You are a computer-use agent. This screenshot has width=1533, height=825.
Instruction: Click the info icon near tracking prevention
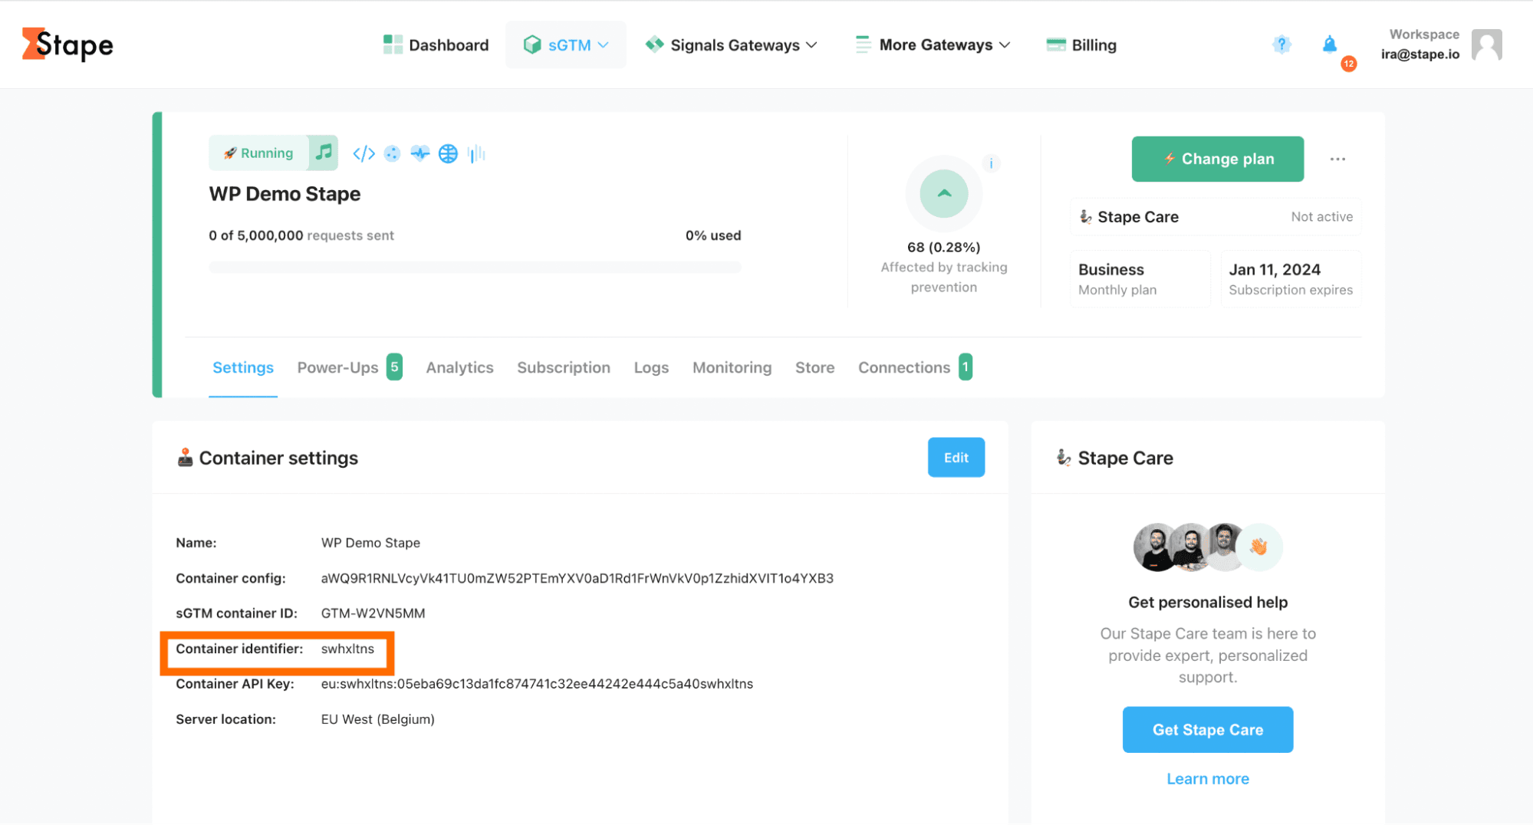(x=991, y=163)
